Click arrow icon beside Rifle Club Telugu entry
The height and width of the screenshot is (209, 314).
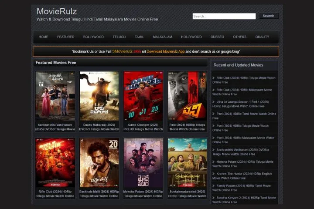click(213, 78)
